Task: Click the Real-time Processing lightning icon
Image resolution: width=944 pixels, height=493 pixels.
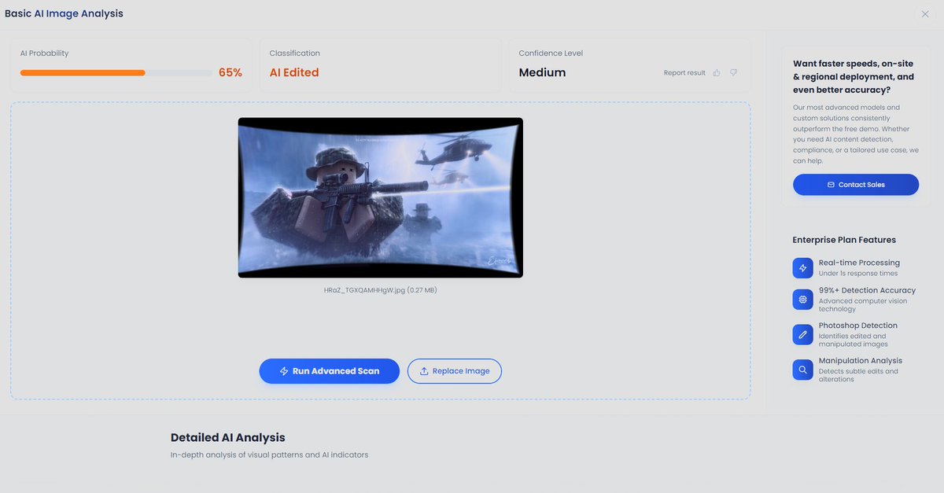Action: click(802, 268)
